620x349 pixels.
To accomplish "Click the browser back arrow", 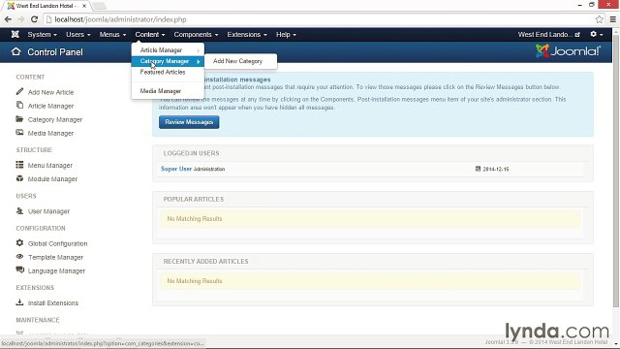I will click(8, 19).
